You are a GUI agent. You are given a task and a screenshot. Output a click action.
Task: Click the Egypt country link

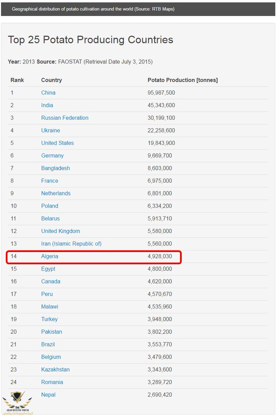tap(48, 269)
